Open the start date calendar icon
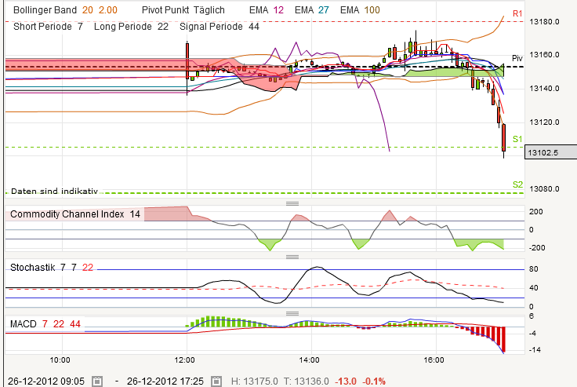 [97, 381]
